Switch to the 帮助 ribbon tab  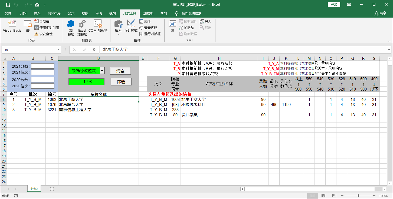click(x=163, y=13)
